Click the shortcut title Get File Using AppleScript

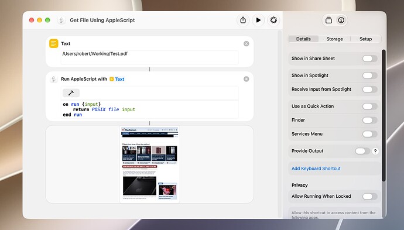pos(102,20)
